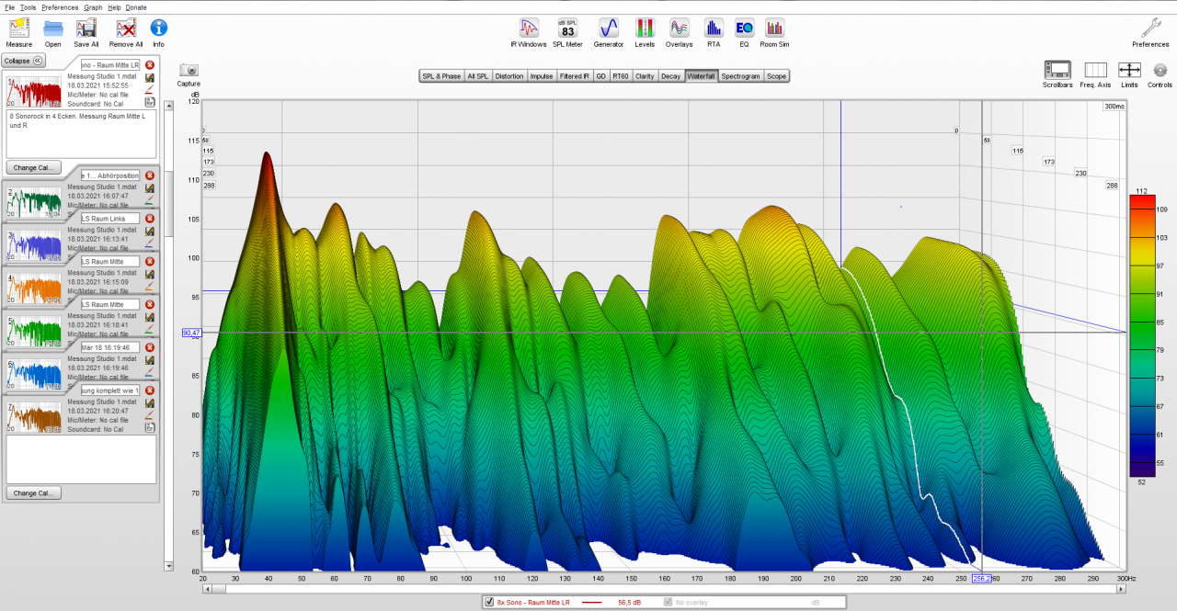Select measurement 6 blue thumbnail

[34, 374]
